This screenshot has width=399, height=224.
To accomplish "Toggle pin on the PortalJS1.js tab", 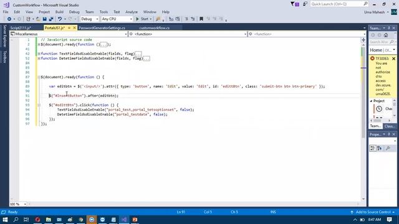I will coord(69,28).
